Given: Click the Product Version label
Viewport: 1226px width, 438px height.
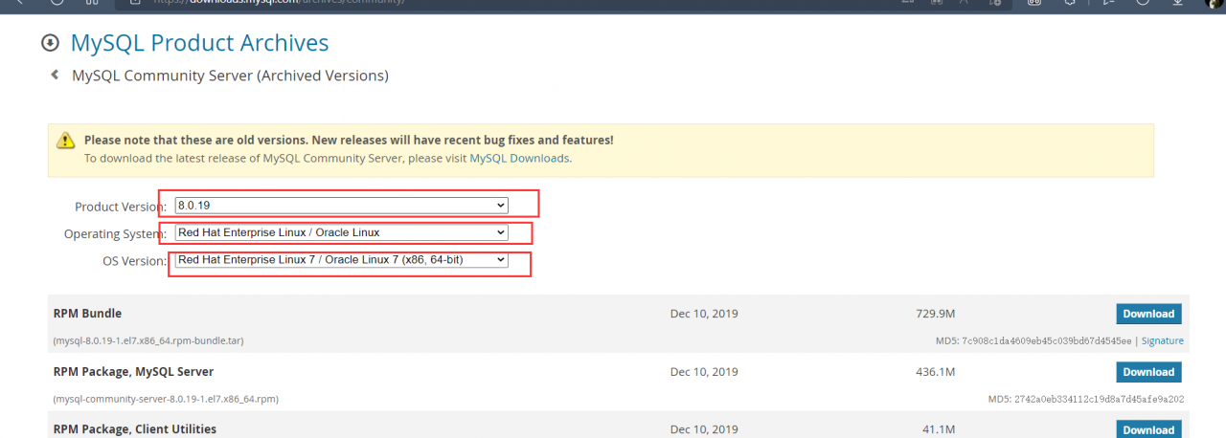Looking at the screenshot, I should (x=121, y=207).
